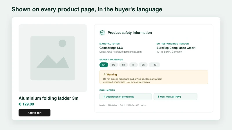Click download arrow on User manual

[158, 97]
